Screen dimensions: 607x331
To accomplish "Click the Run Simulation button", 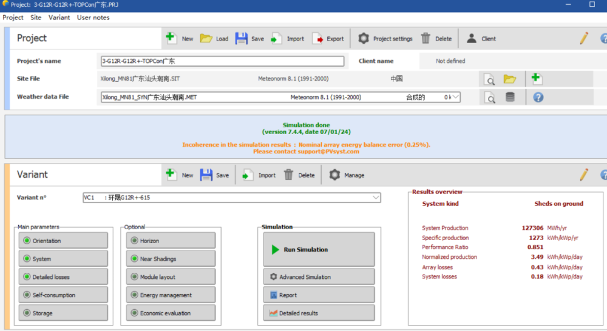I will tap(319, 250).
